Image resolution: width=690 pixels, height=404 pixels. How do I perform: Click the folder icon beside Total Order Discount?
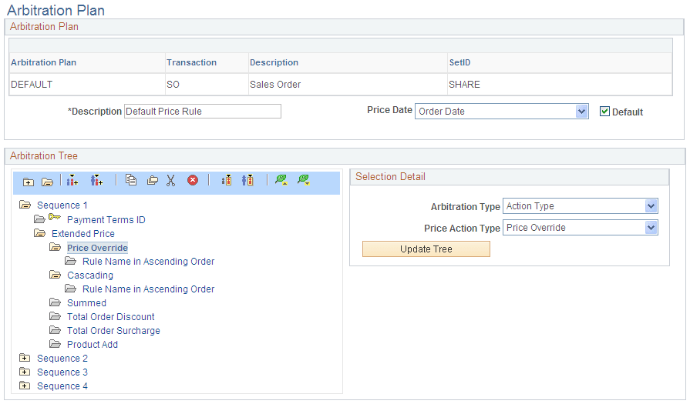point(55,316)
